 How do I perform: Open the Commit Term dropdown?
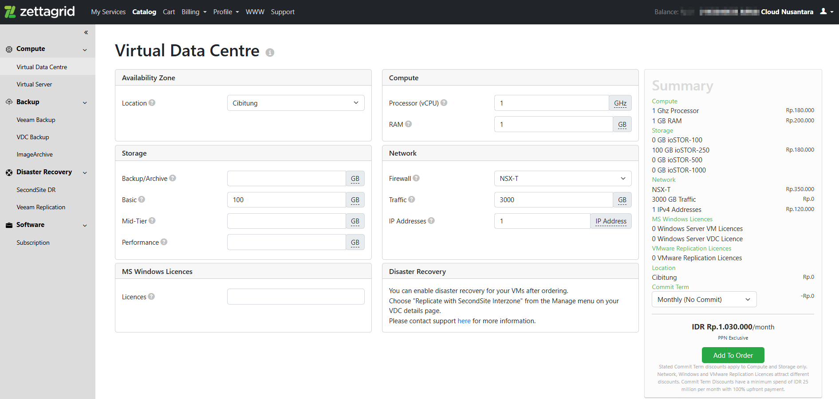pos(704,299)
